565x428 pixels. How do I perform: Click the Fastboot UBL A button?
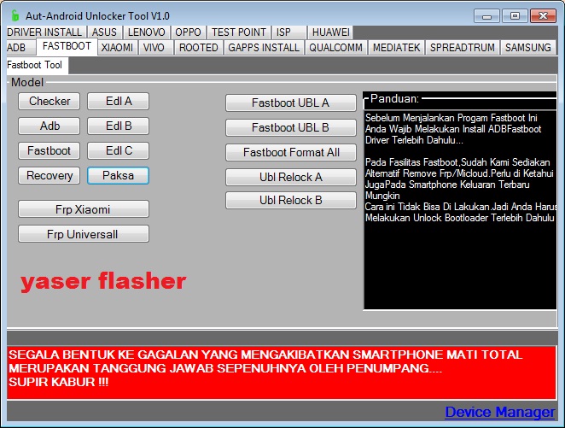291,103
